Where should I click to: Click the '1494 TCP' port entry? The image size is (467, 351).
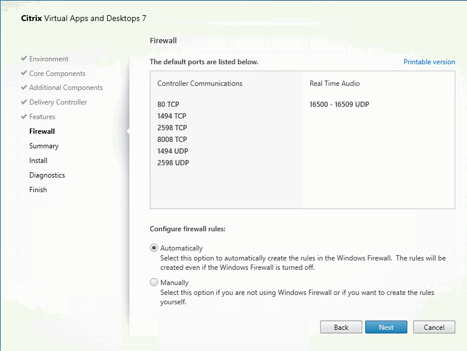point(172,116)
